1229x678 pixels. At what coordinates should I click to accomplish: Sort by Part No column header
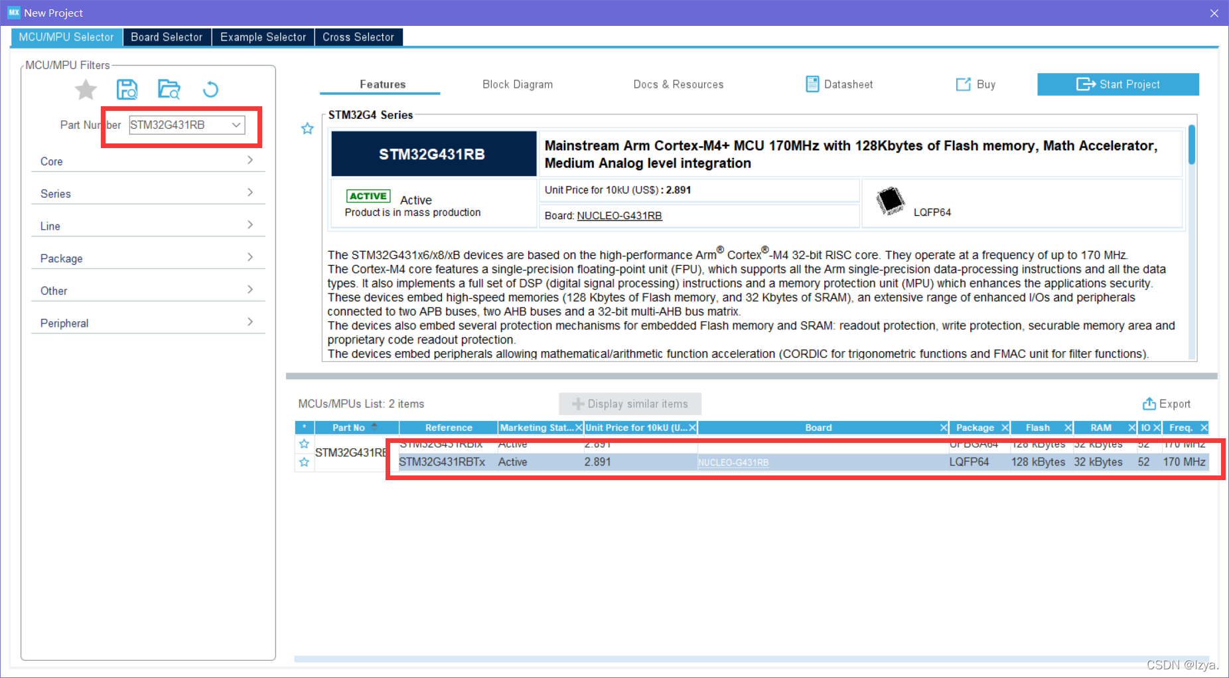point(356,428)
